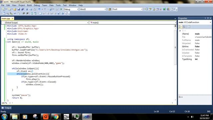Viewport: 213px width, 120px height.
Task: Open File Explorer from the taskbar
Action: coord(15,117)
